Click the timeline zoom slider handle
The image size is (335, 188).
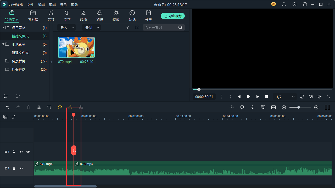coord(299,107)
